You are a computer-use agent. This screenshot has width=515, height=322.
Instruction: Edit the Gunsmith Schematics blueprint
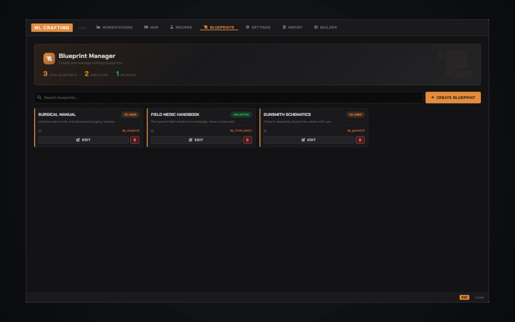(x=309, y=140)
